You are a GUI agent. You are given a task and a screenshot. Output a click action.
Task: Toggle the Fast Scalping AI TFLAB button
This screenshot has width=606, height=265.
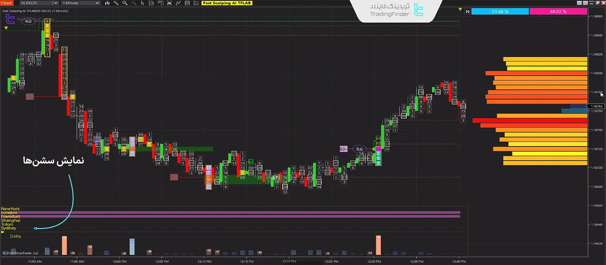(227, 3)
